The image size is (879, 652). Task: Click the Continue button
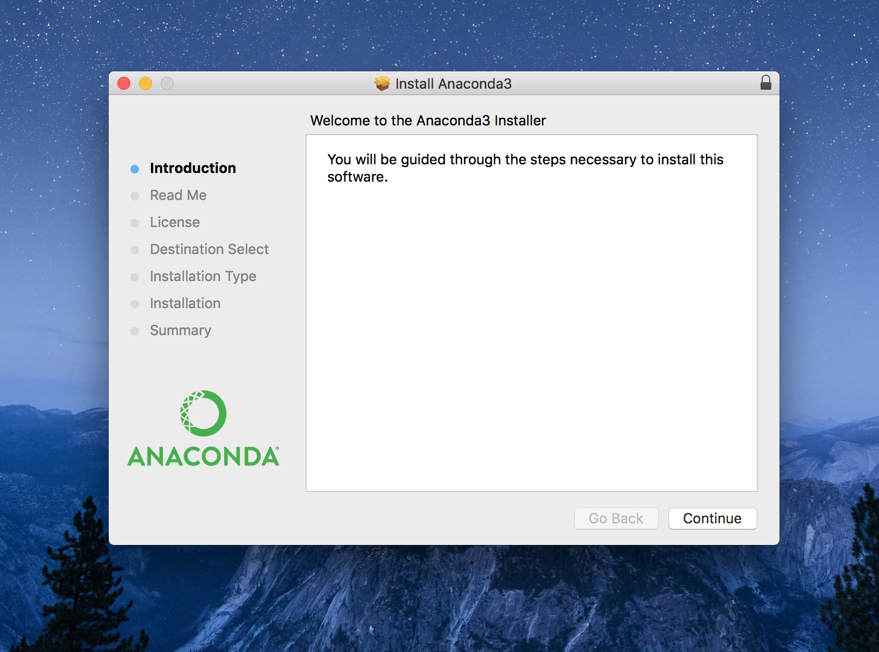(712, 518)
